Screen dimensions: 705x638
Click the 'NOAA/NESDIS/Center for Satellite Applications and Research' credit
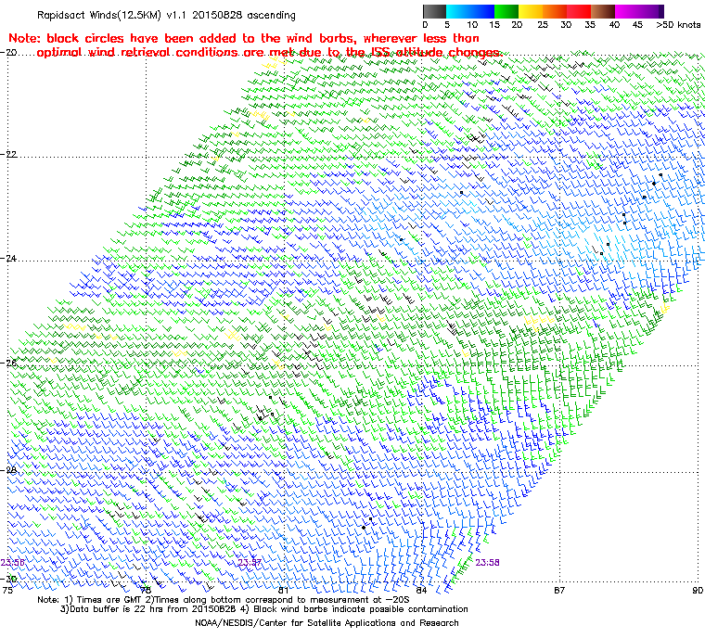pyautogui.click(x=327, y=623)
